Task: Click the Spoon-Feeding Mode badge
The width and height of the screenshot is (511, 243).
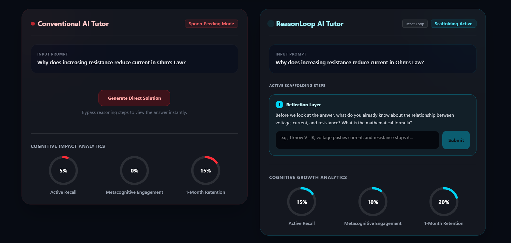Action: point(211,24)
